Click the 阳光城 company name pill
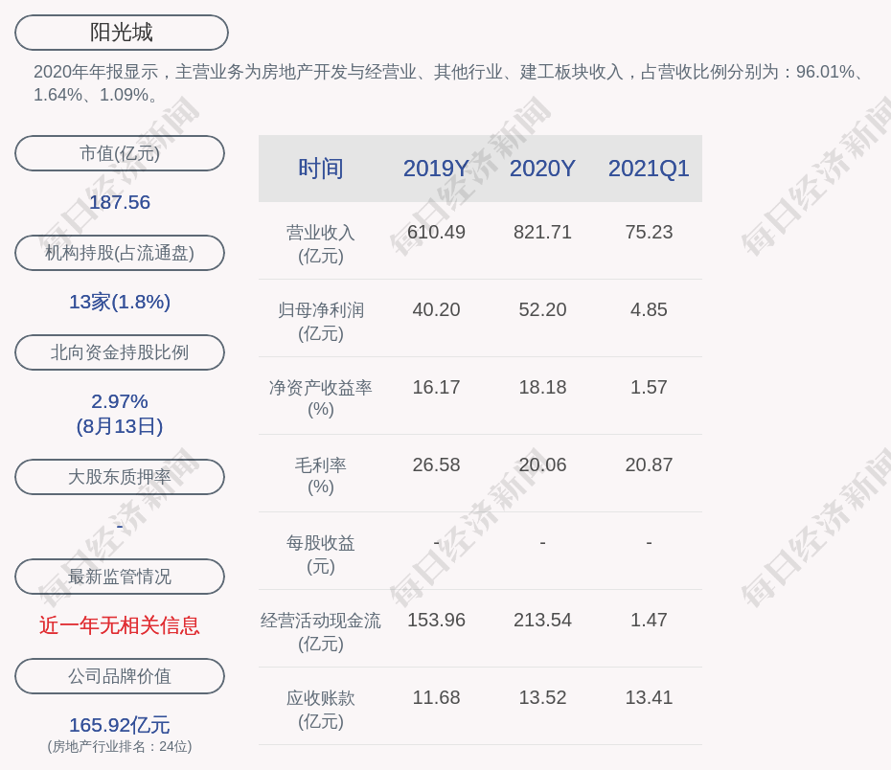Image resolution: width=891 pixels, height=770 pixels. tap(121, 33)
